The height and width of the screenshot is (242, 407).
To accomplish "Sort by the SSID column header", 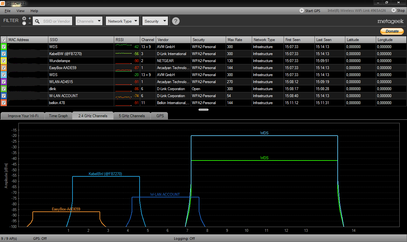I will [81, 40].
